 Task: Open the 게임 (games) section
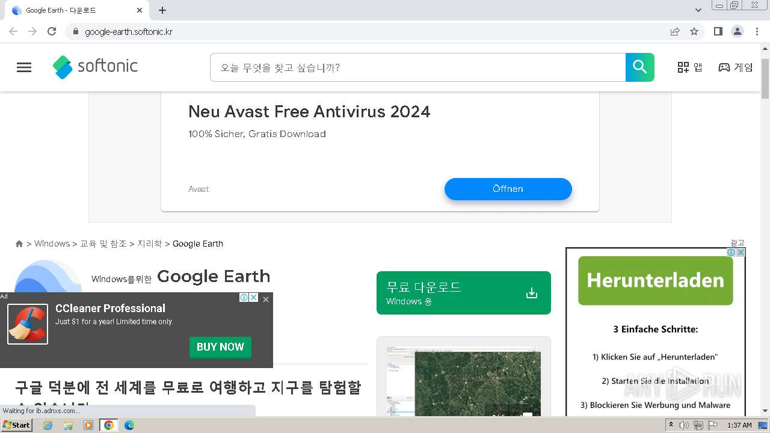tap(736, 67)
